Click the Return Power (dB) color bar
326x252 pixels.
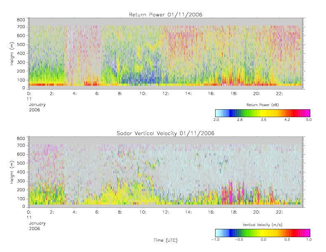[x=263, y=113]
